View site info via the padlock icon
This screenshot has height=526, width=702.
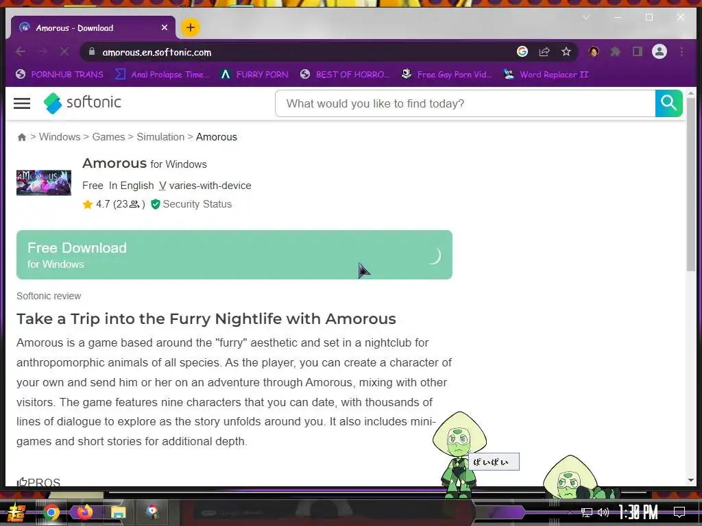pos(92,52)
